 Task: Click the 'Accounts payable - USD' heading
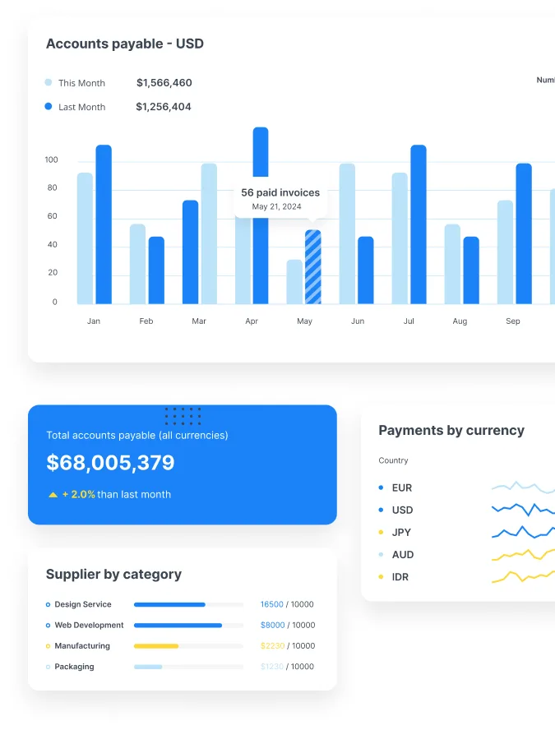coord(125,44)
